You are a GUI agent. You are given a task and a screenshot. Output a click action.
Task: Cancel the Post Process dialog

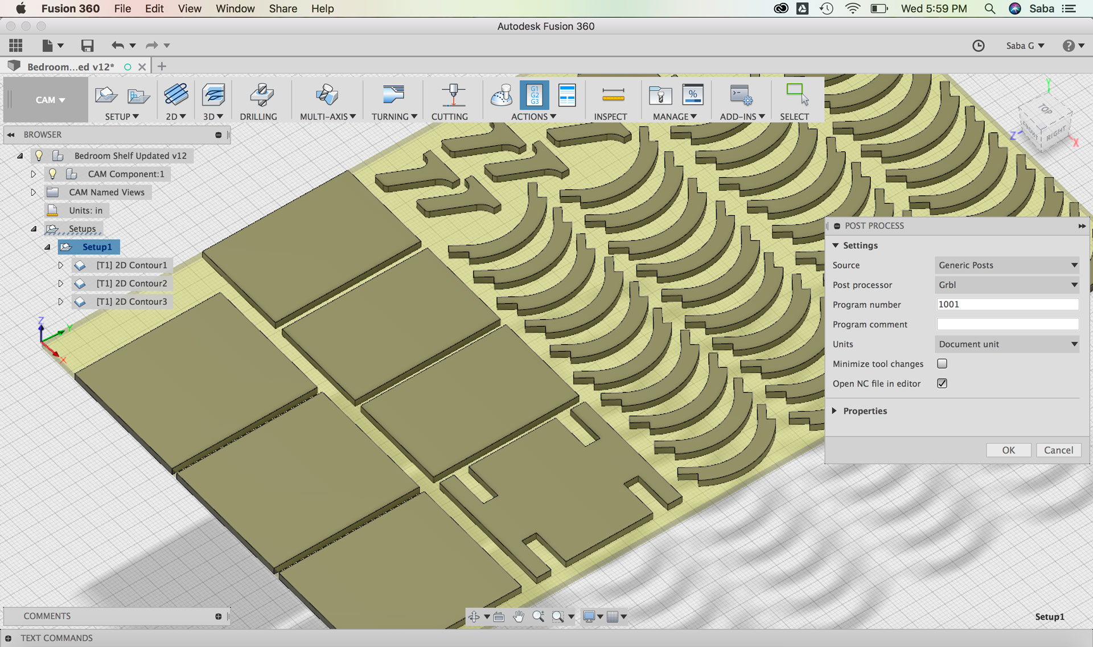1058,450
